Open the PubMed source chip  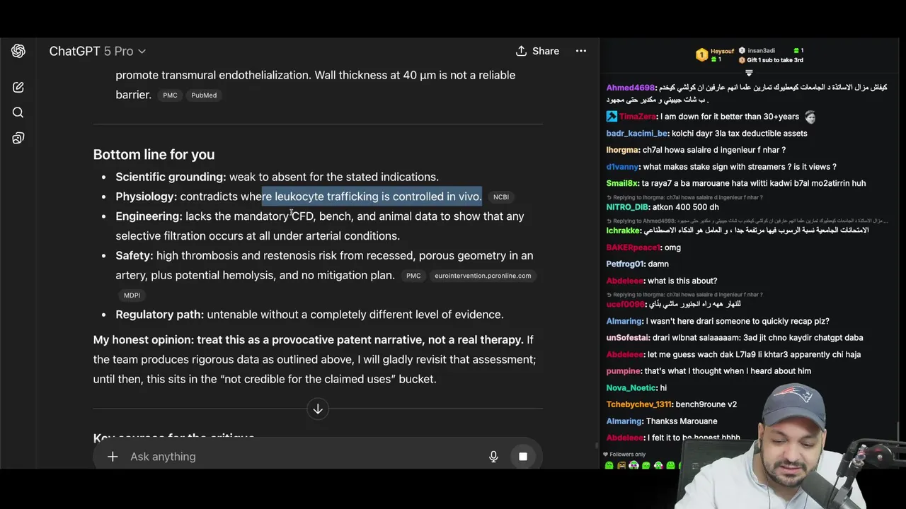[204, 95]
